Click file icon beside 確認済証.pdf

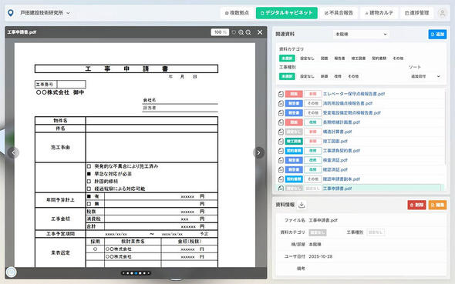tap(281, 169)
